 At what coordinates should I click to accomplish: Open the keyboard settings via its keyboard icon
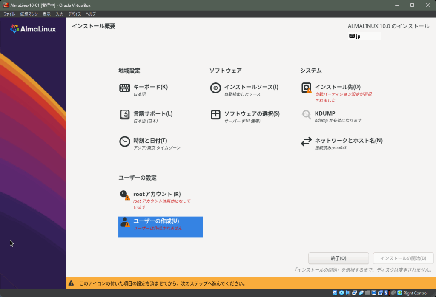[125, 88]
